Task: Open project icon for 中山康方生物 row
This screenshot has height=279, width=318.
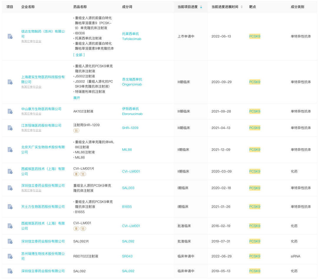Action: (x=10, y=111)
